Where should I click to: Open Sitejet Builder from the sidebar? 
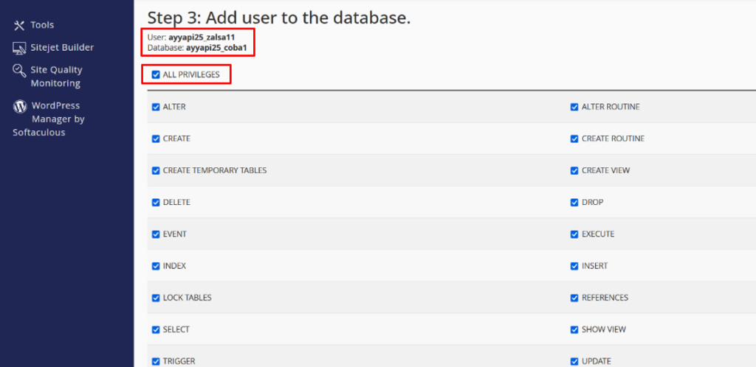(62, 48)
